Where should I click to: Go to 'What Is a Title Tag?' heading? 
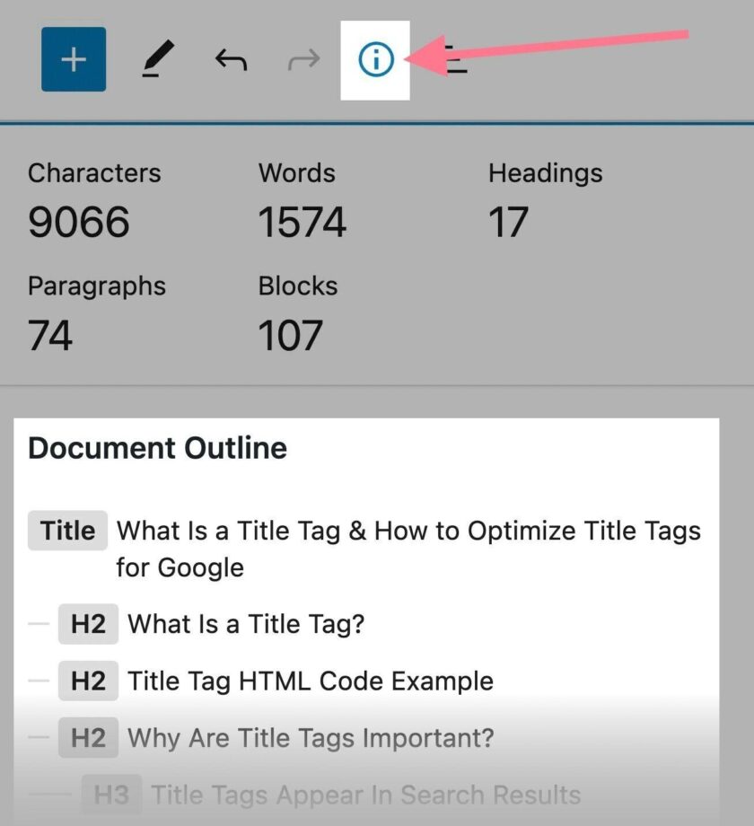[246, 624]
